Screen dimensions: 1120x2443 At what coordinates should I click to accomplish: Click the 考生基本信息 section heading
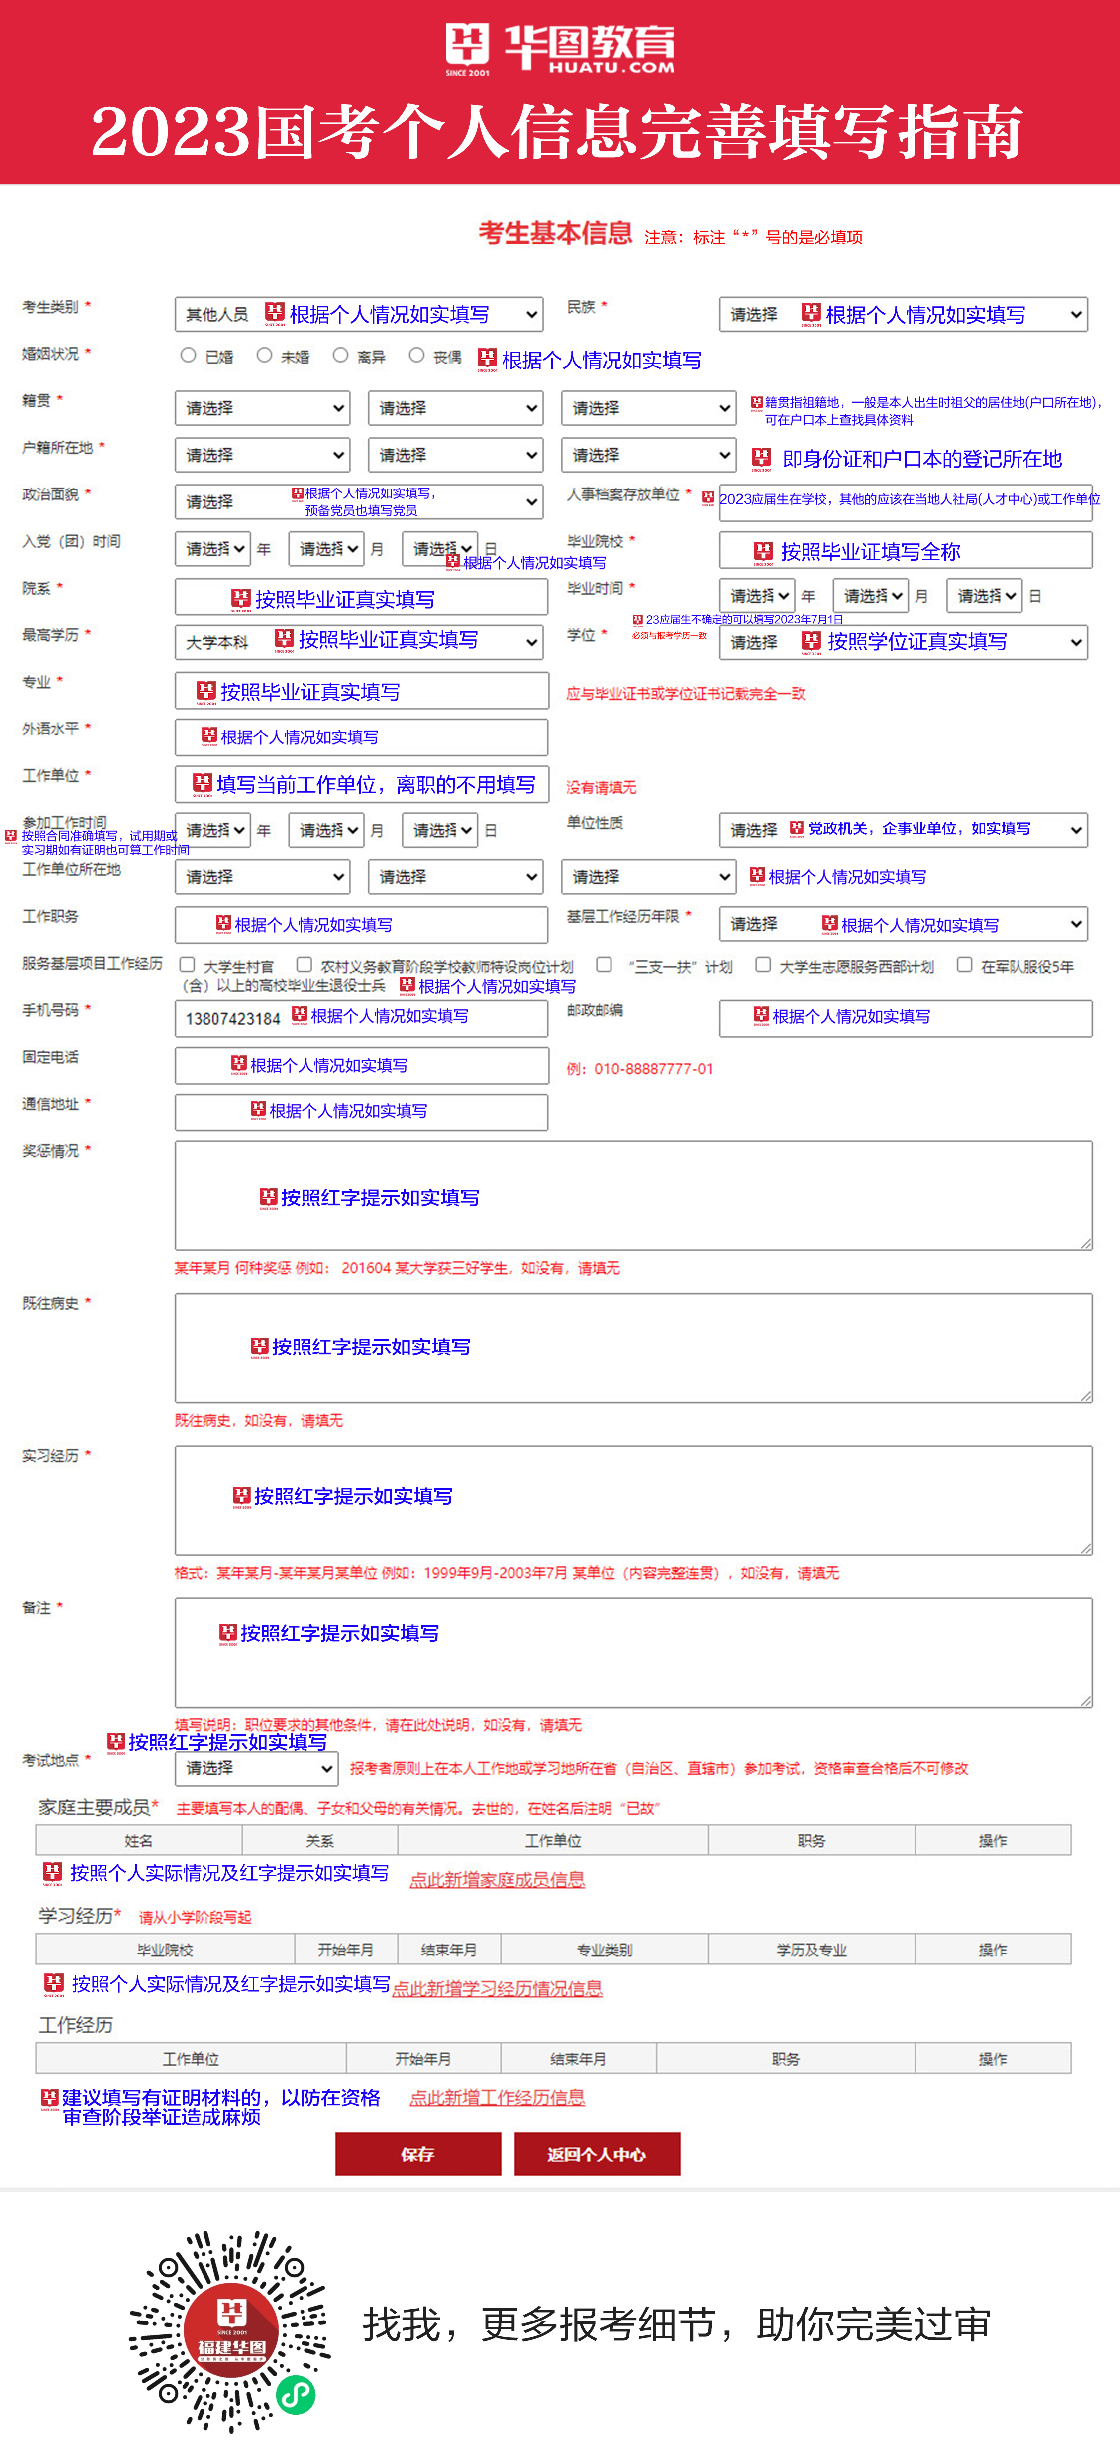(555, 234)
